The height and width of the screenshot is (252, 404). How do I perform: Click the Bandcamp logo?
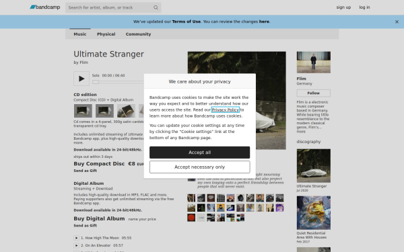click(x=45, y=7)
